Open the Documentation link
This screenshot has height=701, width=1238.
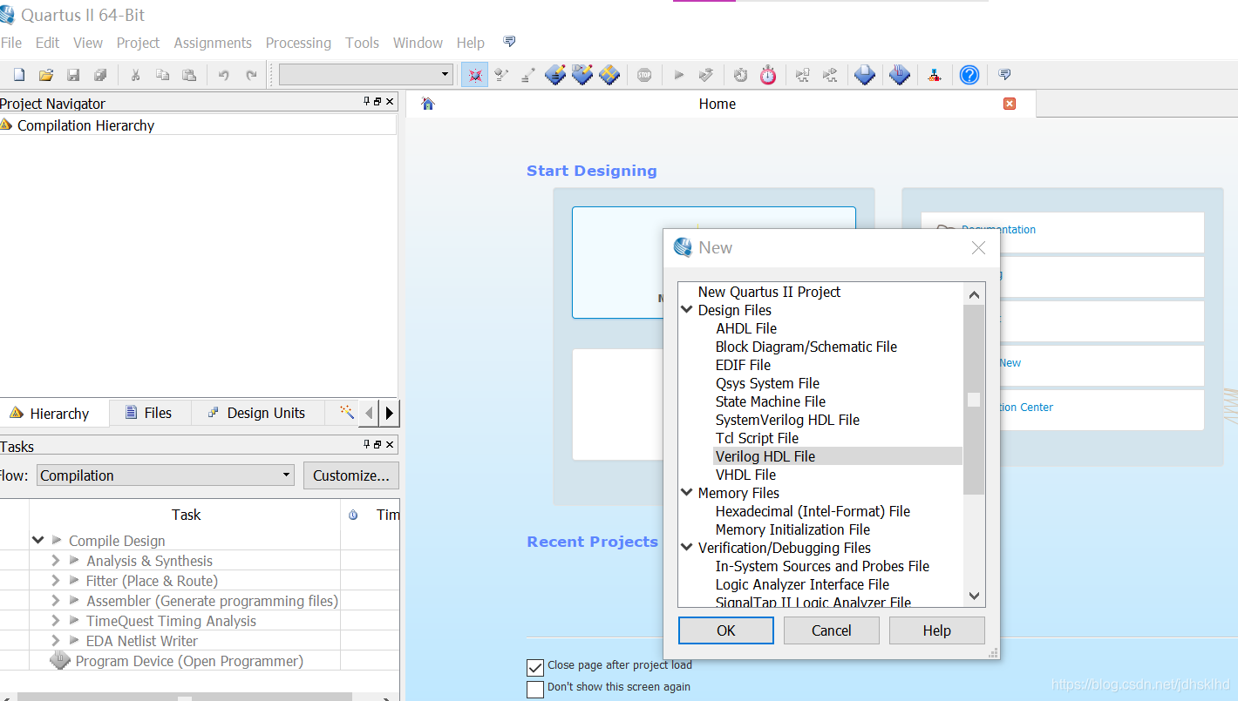[998, 230]
